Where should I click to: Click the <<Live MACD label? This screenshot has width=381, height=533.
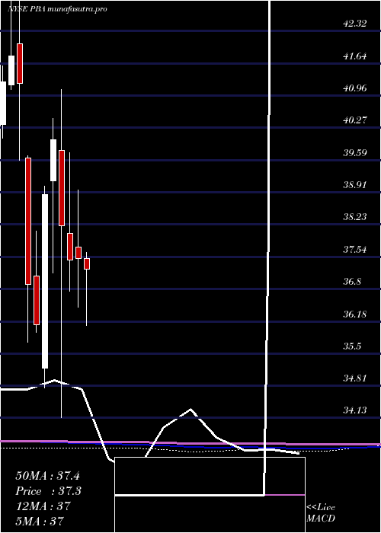[321, 513]
